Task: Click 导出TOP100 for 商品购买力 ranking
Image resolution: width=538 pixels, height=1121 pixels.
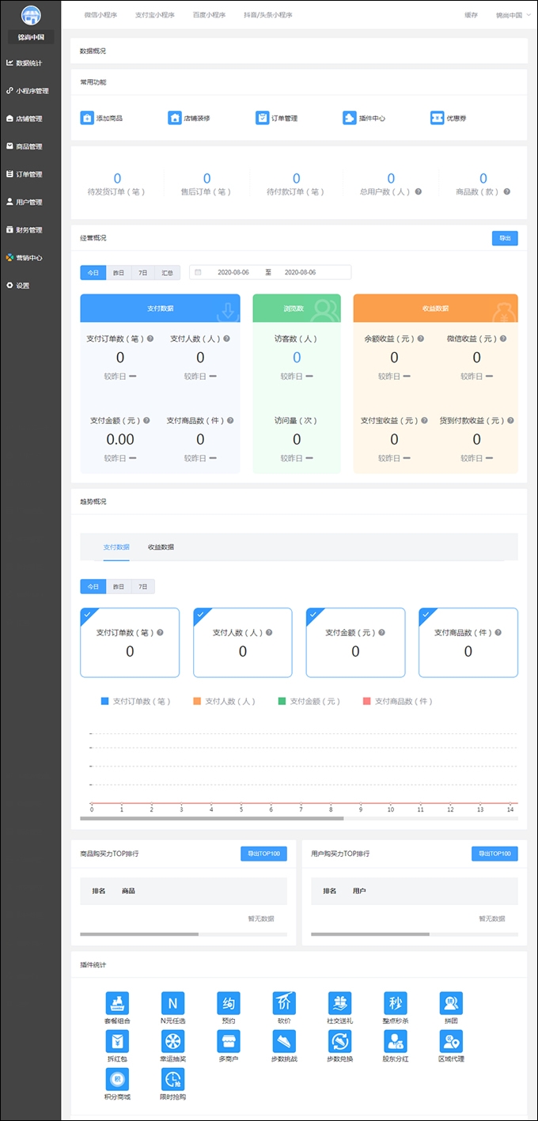Action: [263, 854]
